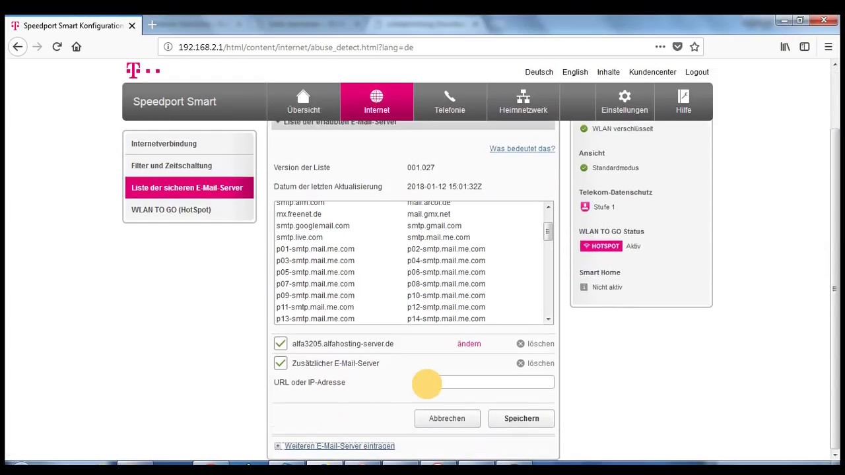Click the address bar URL

(296, 47)
